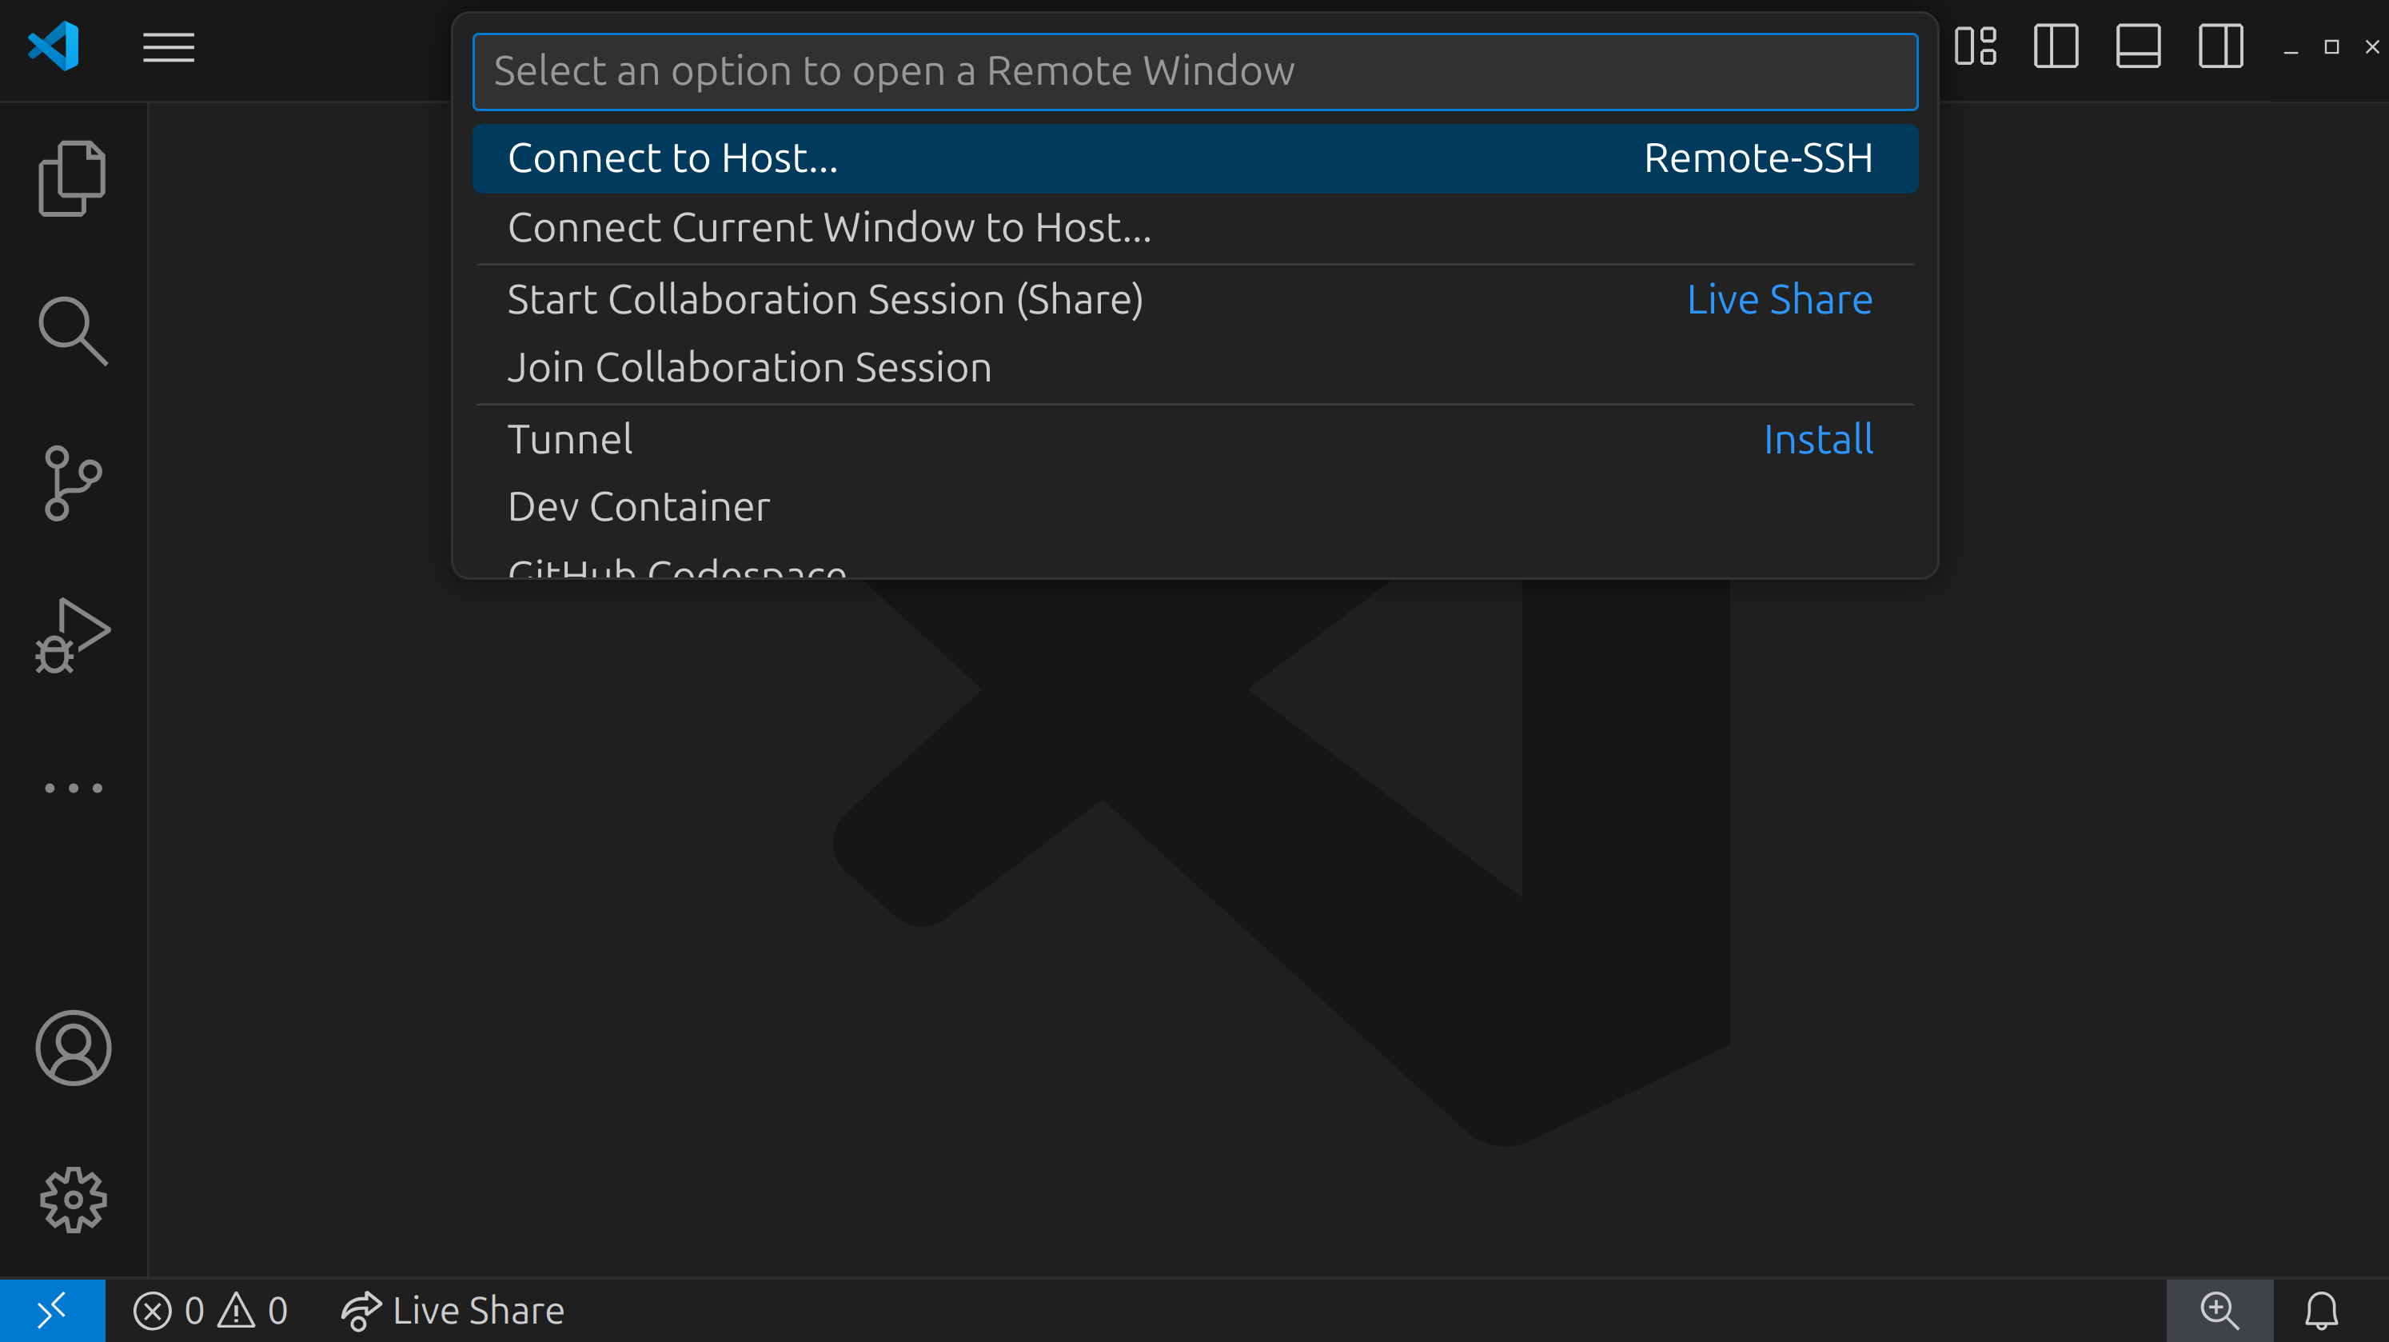Click the Live Share status bar button
This screenshot has width=2389, height=1342.
coord(453,1311)
